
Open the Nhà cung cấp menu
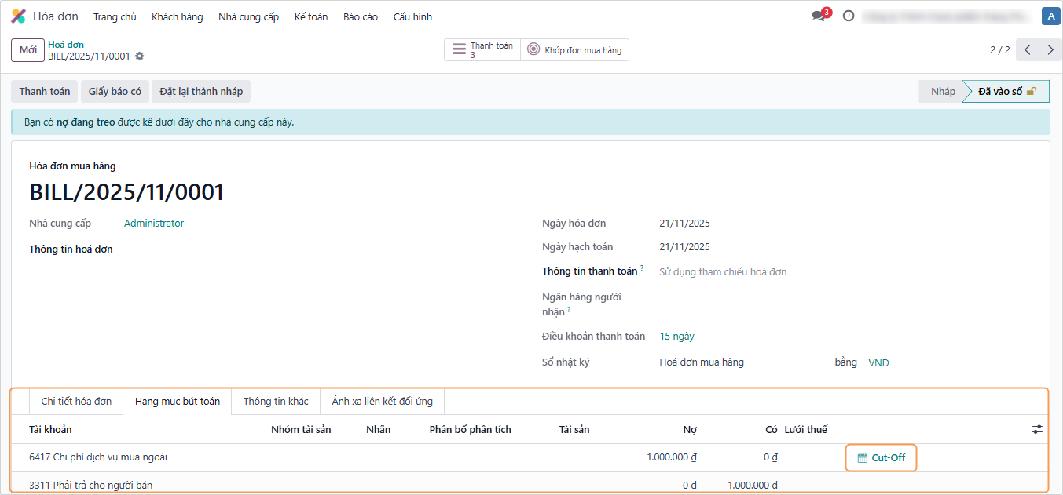(248, 16)
